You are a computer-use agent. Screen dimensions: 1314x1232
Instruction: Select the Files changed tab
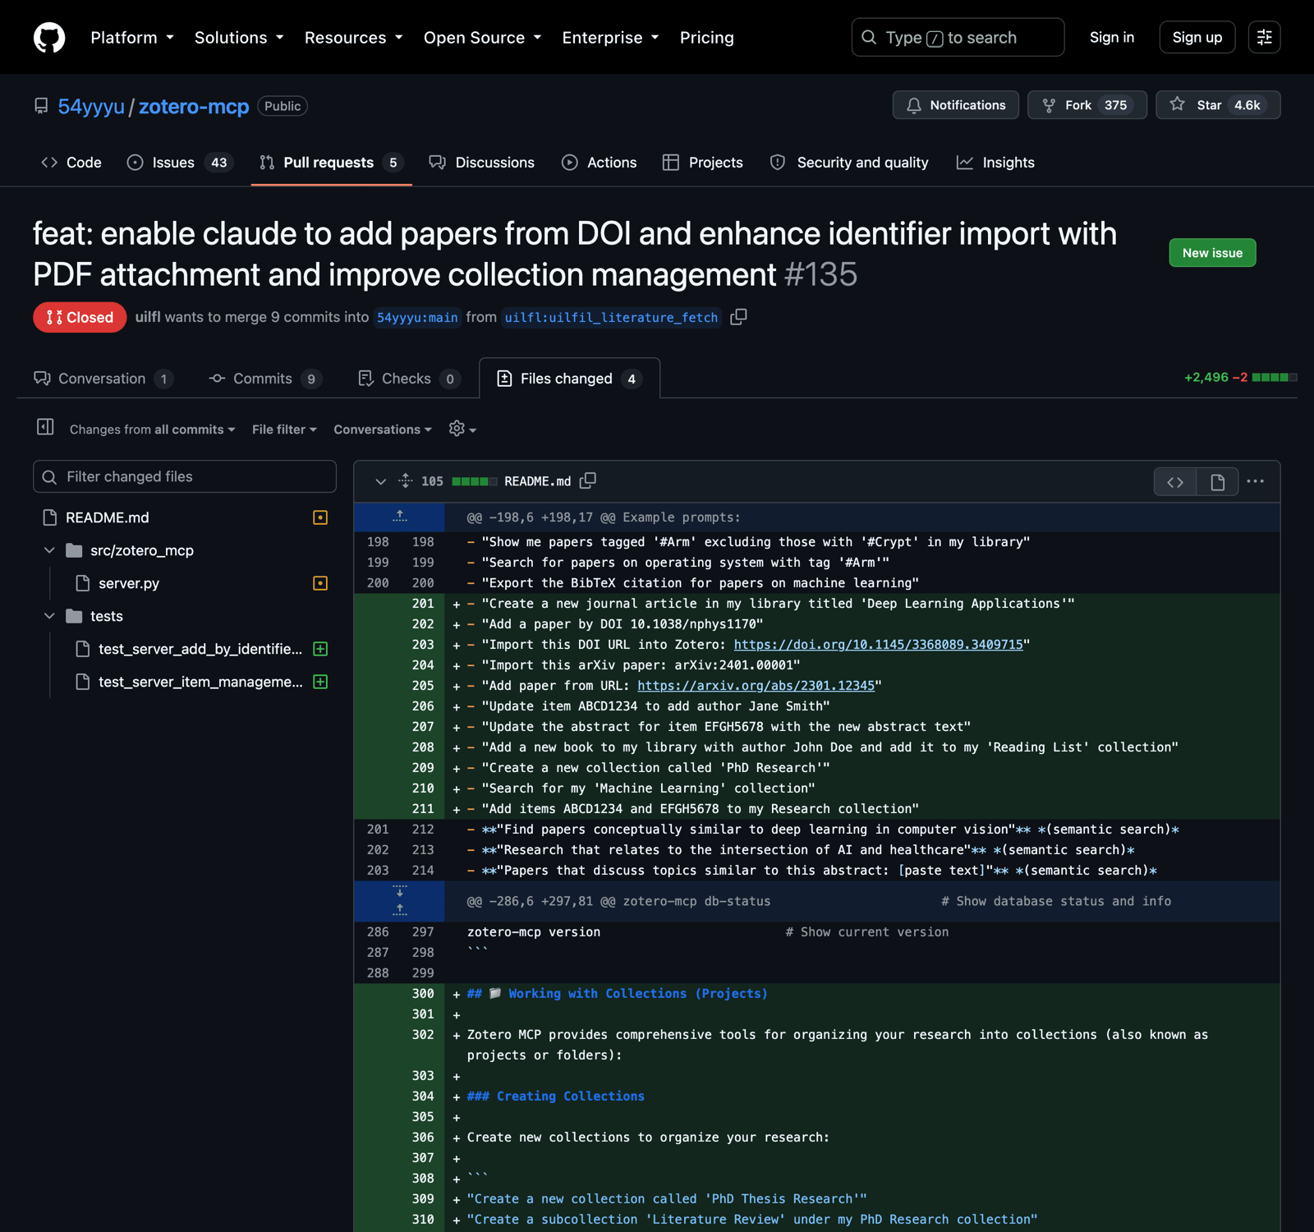(x=569, y=379)
